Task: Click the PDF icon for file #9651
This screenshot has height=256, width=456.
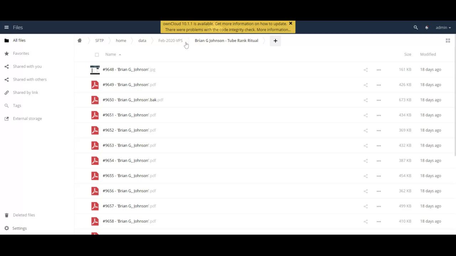Action: [95, 115]
